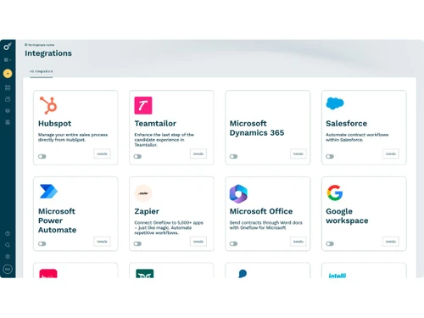The height and width of the screenshot is (318, 424).
Task: Click the pink Teamtailor T logo
Action: click(143, 105)
